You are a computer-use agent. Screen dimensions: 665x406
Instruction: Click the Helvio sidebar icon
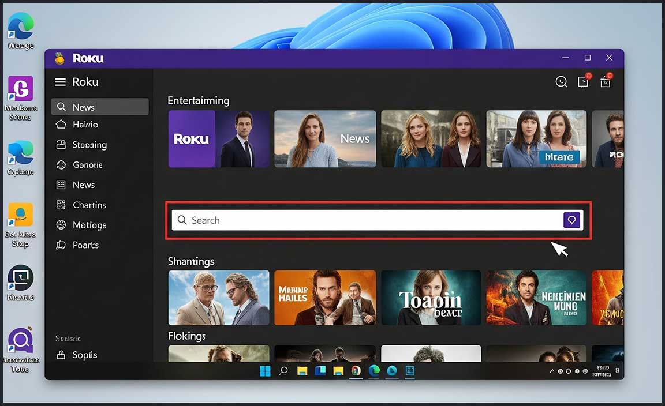point(61,124)
